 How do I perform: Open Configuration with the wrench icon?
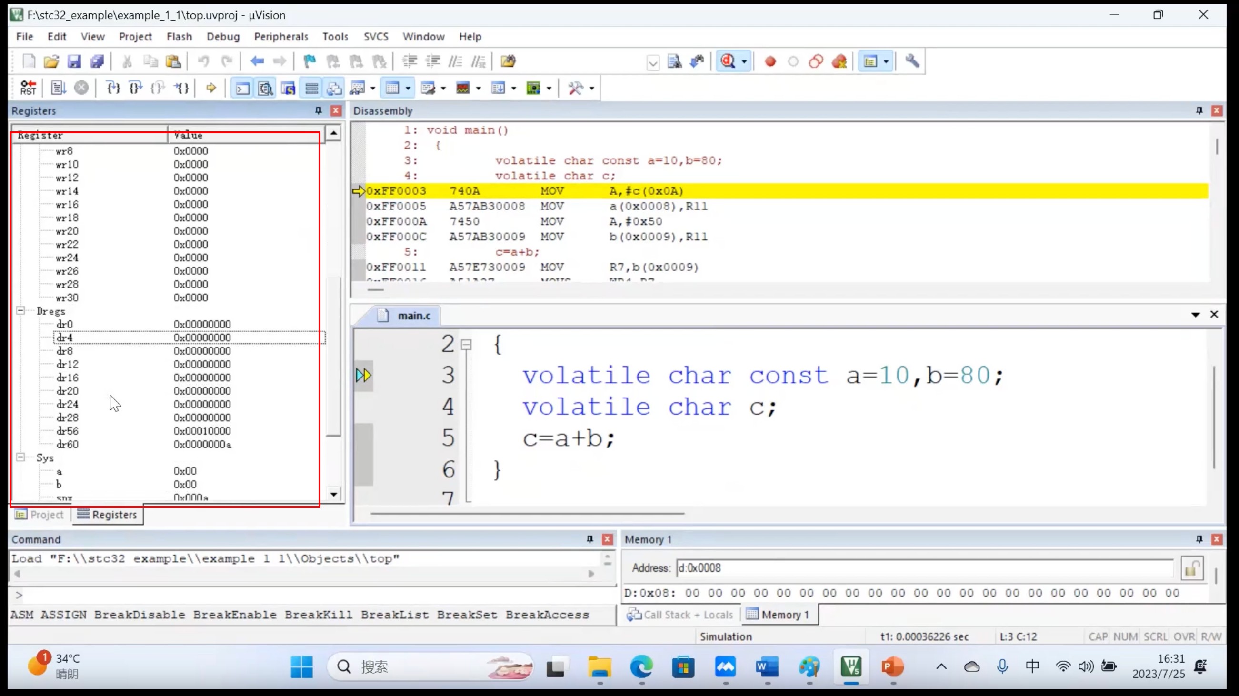click(912, 61)
